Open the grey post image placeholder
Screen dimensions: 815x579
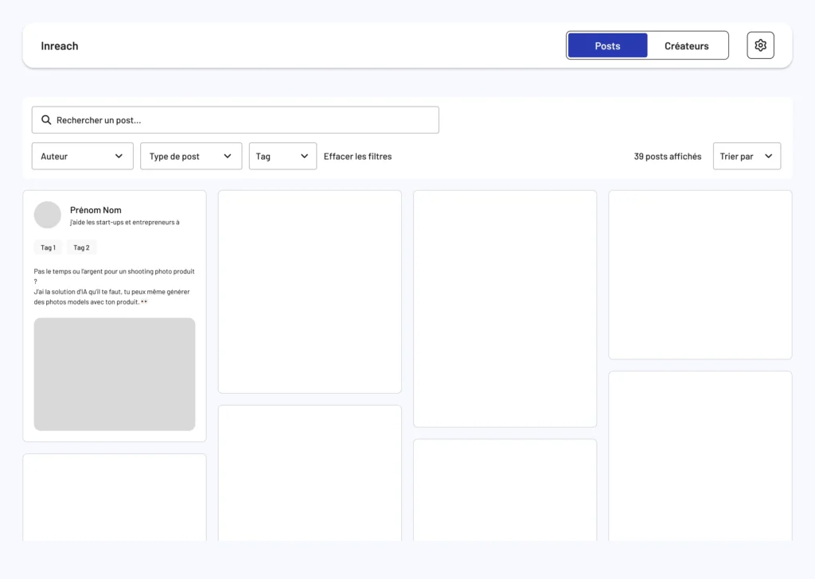point(115,374)
